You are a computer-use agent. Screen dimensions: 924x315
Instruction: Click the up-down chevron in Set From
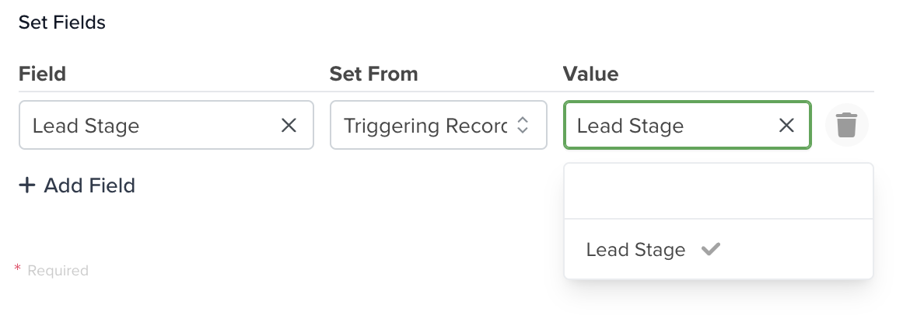522,125
